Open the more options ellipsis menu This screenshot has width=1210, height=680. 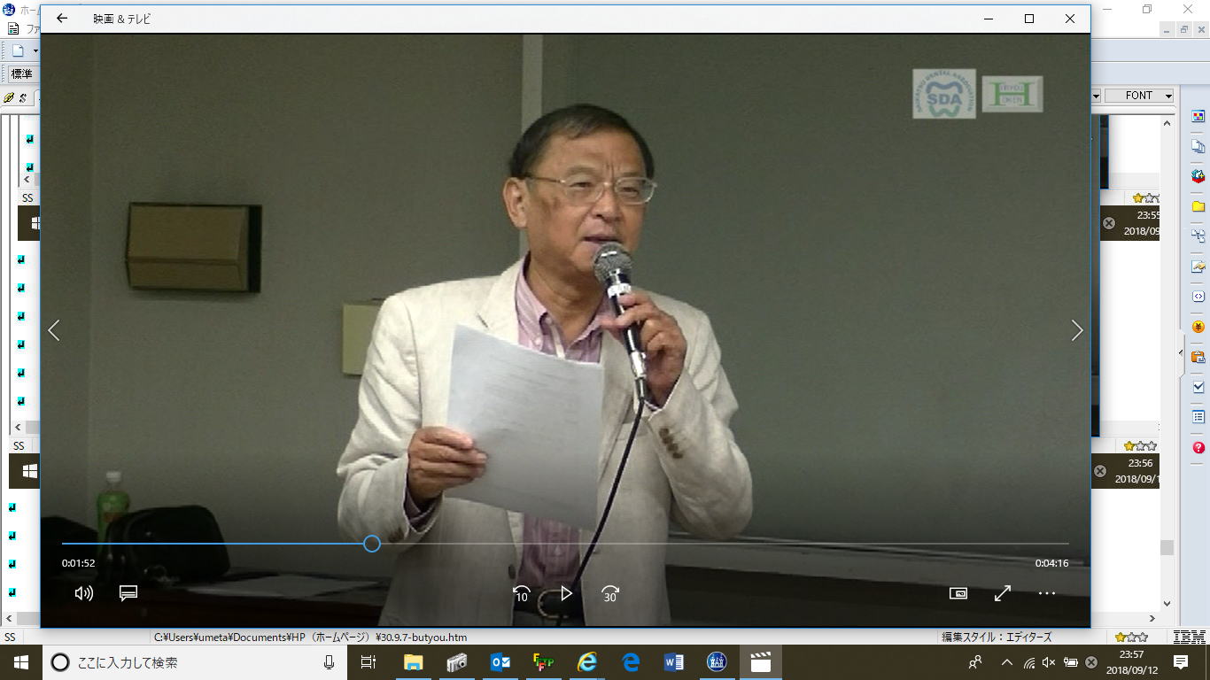[x=1047, y=593]
